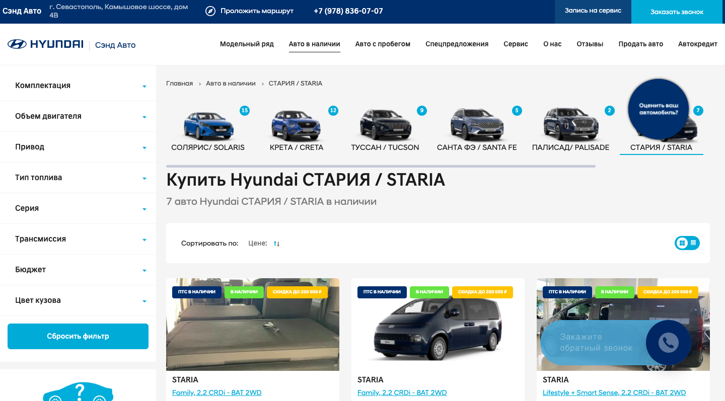Open Lifestyle + Smart Sense, 2.2 CRDi link
725x401 pixels.
click(x=614, y=392)
